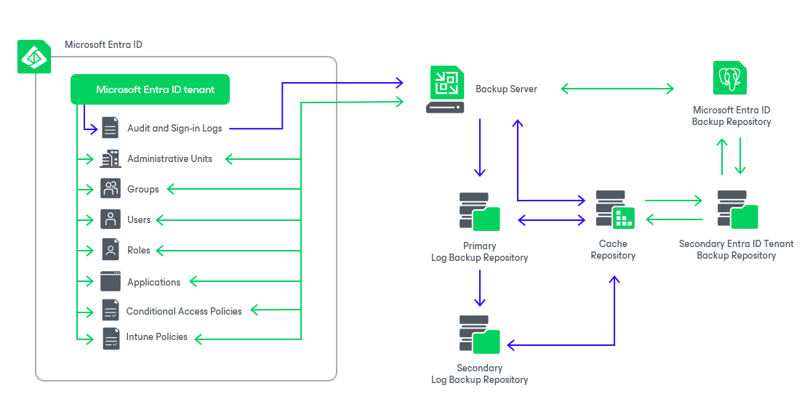
Task: Click the 'Roles' label
Action: pyautogui.click(x=138, y=250)
